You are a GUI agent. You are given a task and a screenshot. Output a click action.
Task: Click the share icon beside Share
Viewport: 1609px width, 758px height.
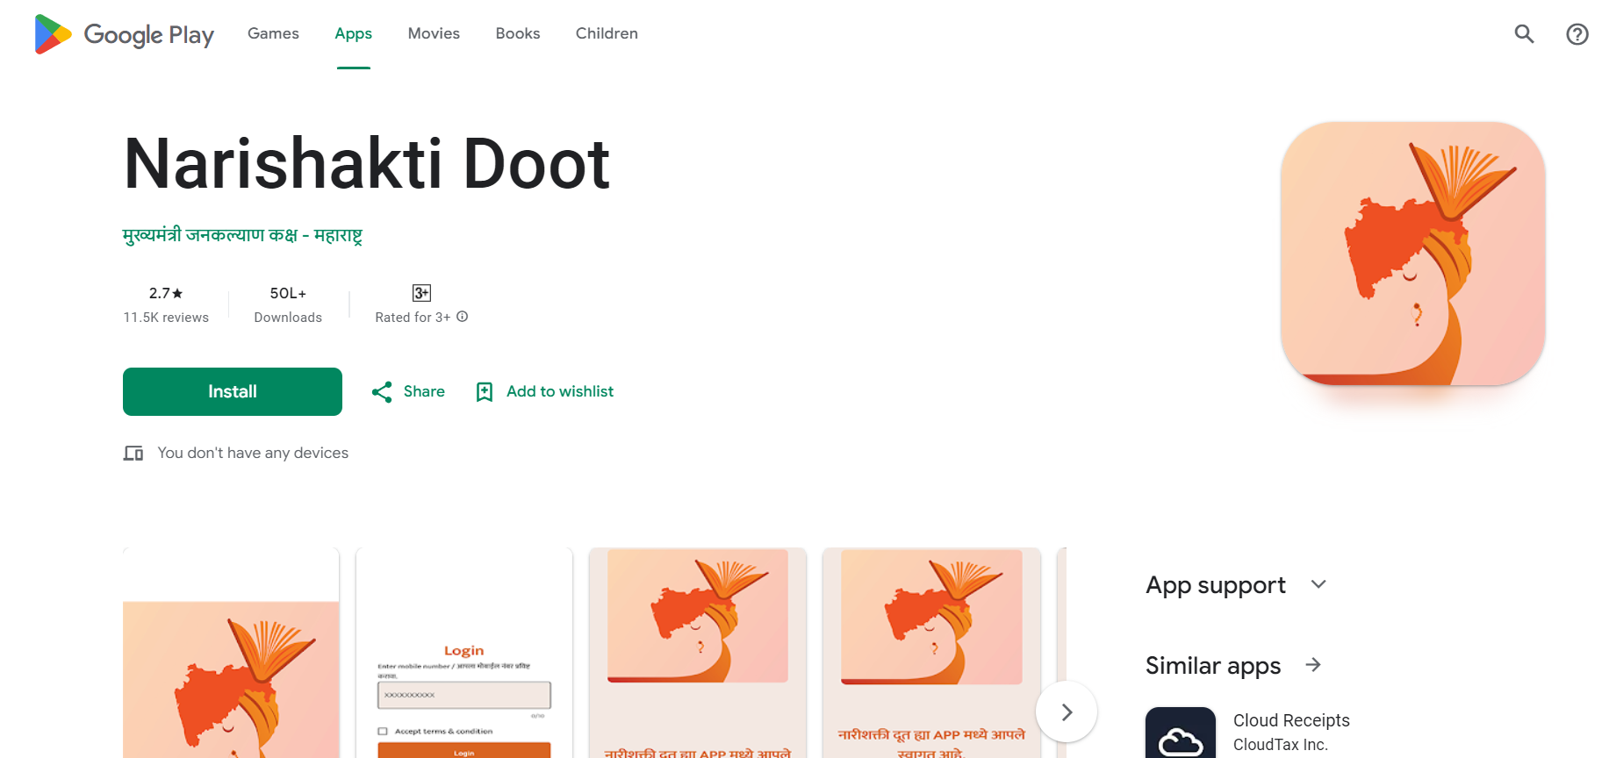pos(382,392)
